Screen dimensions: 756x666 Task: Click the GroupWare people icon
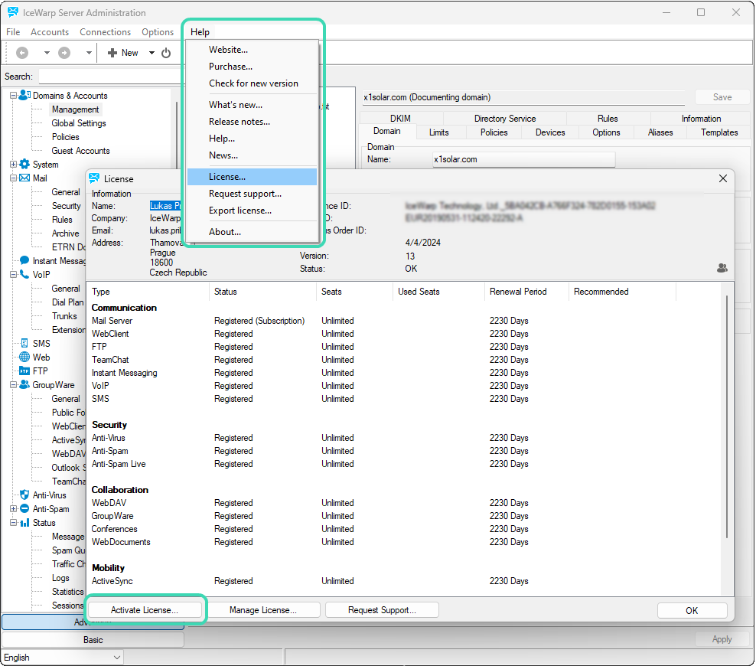click(24, 384)
